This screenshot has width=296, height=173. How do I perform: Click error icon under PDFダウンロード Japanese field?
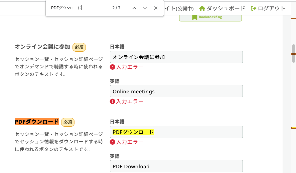pos(113,142)
